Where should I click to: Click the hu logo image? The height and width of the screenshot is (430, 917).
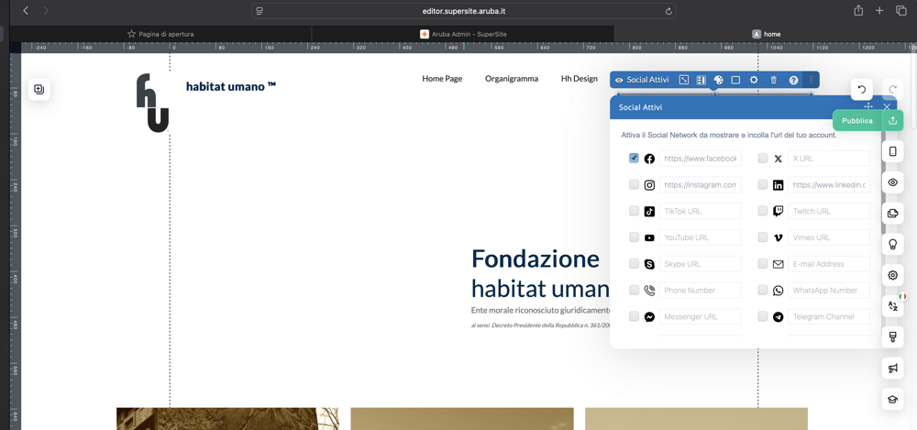pos(152,103)
